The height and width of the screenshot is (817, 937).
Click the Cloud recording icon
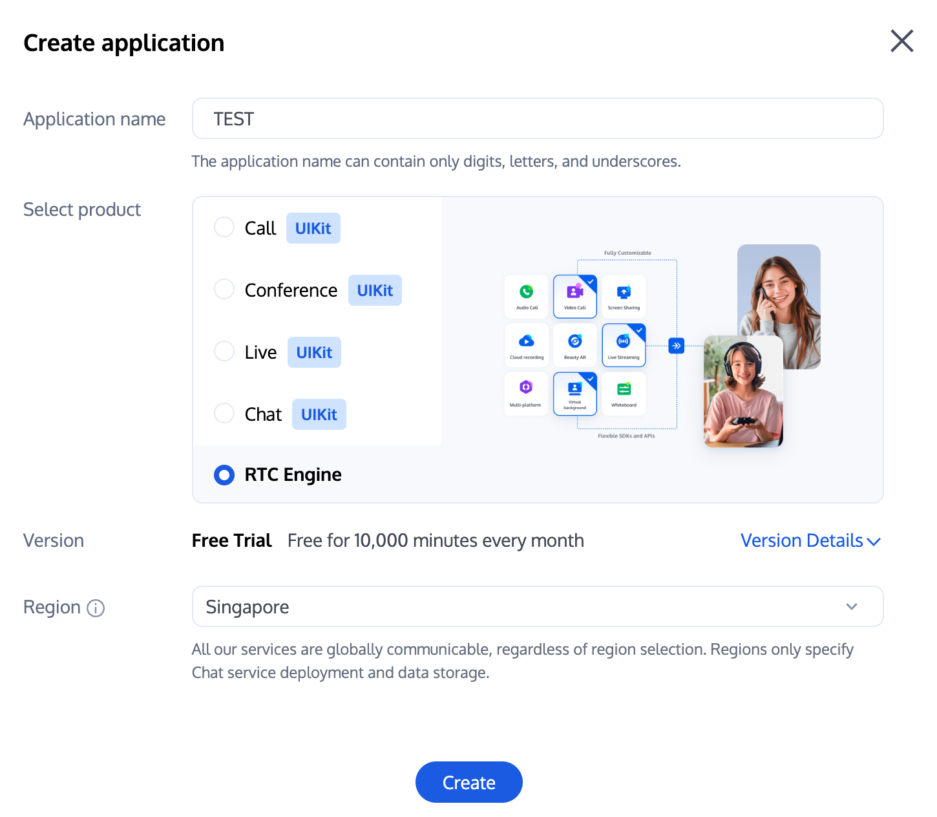coord(527,341)
